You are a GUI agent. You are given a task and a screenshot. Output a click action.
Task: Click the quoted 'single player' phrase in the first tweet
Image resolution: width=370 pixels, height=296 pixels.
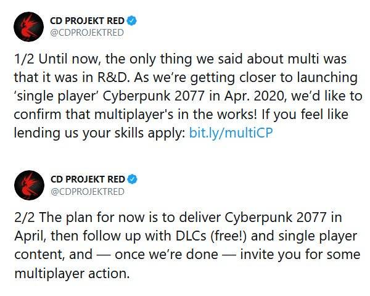[x=52, y=98]
